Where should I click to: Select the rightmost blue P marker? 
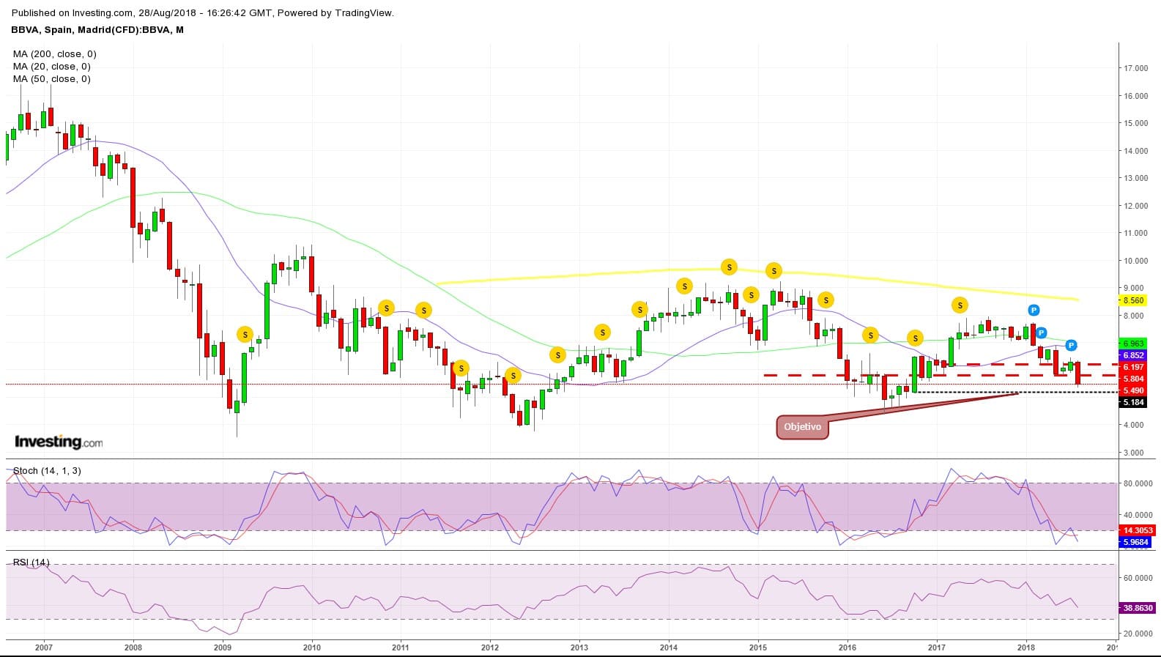click(1071, 345)
